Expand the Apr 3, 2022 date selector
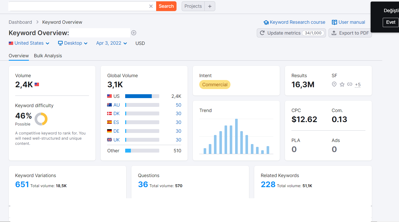Viewport: 399px width, 222px height. (x=111, y=43)
